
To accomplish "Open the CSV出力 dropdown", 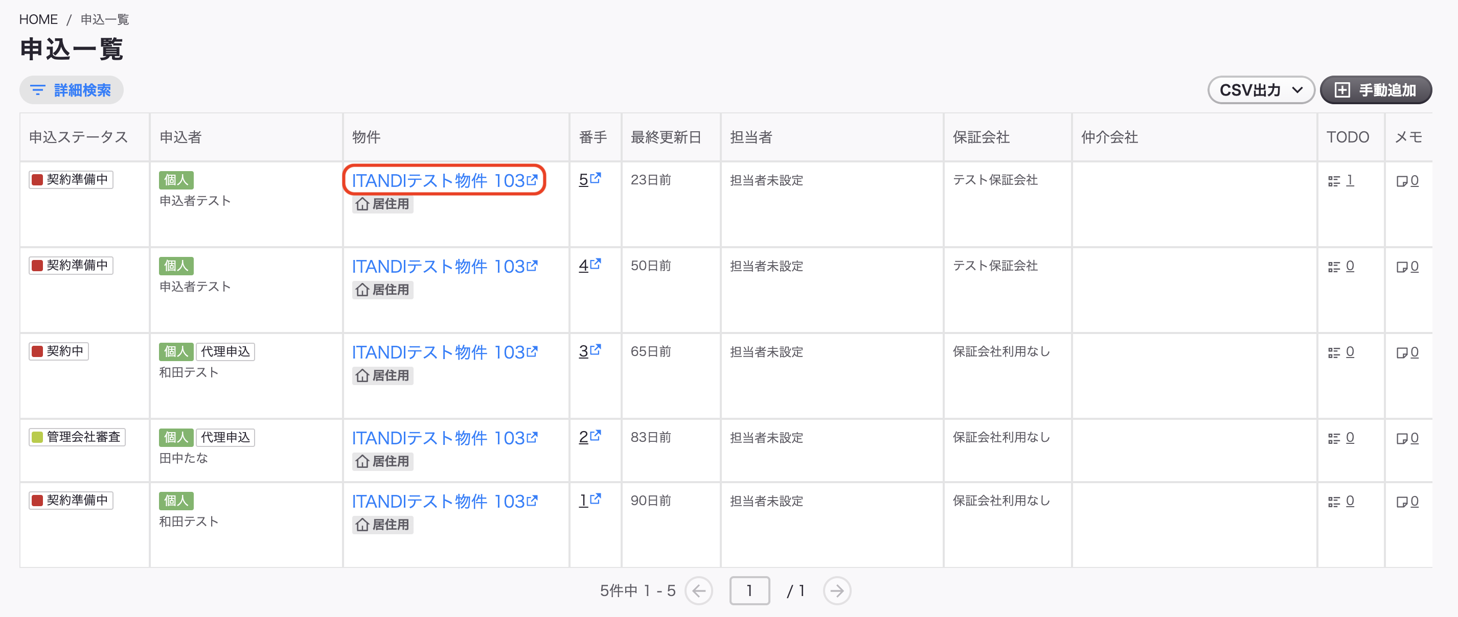I will 1261,90.
